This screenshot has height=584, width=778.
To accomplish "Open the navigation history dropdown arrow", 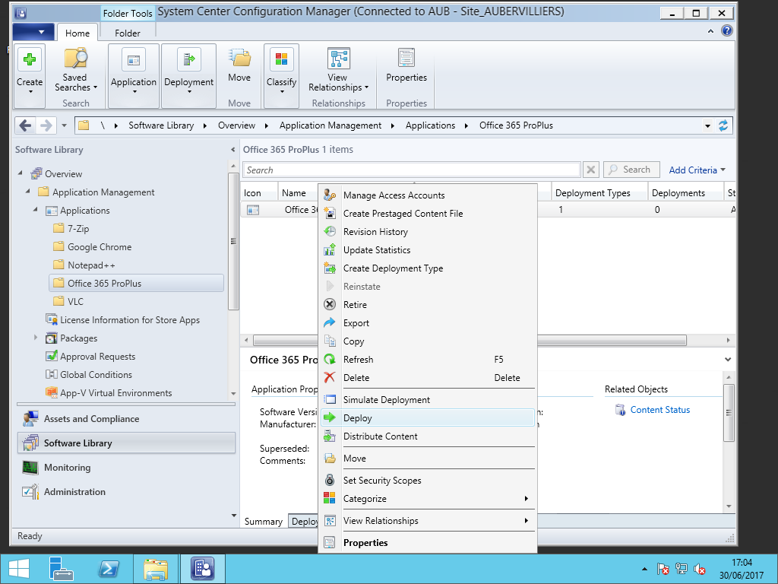I will (64, 125).
